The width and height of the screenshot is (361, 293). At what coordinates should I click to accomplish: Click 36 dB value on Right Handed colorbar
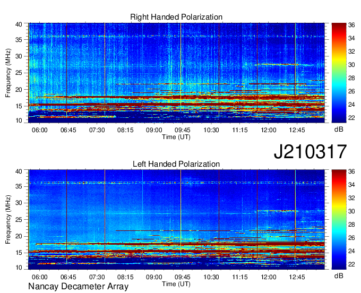(x=351, y=25)
